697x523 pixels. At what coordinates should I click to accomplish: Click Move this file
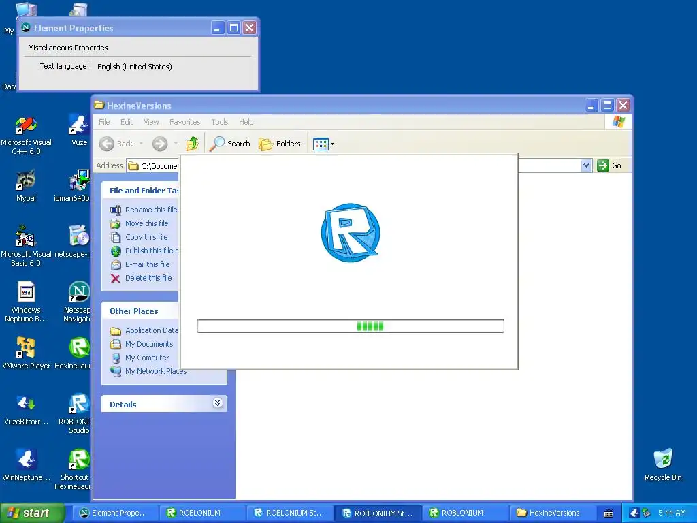[139, 223]
